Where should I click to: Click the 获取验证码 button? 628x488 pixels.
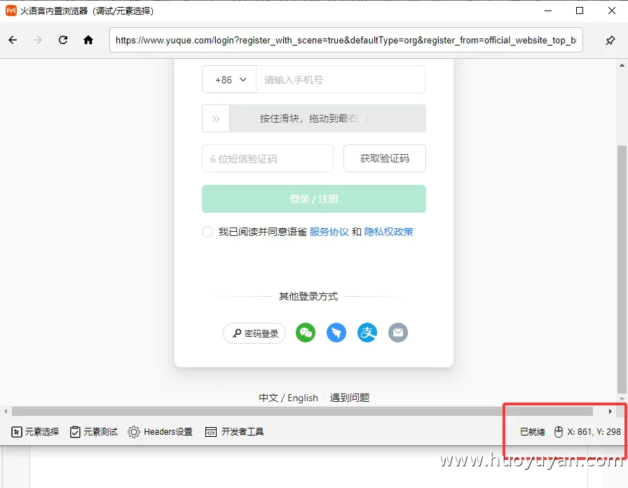coord(384,159)
